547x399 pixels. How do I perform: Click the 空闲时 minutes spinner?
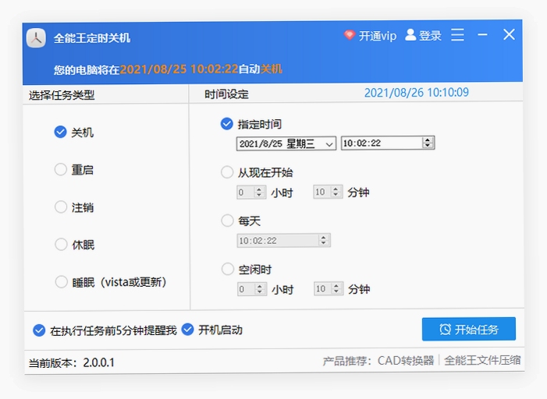[336, 288]
